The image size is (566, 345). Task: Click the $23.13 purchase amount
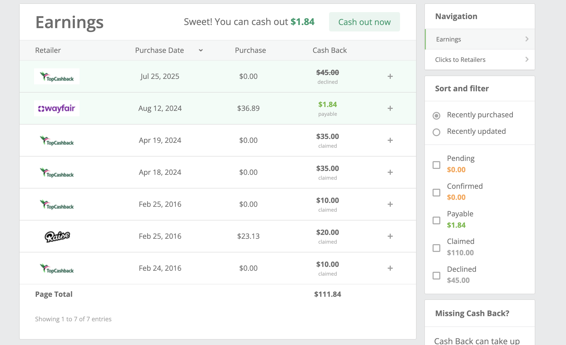tap(248, 236)
